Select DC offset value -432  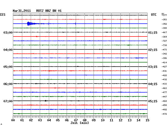(164, 79)
